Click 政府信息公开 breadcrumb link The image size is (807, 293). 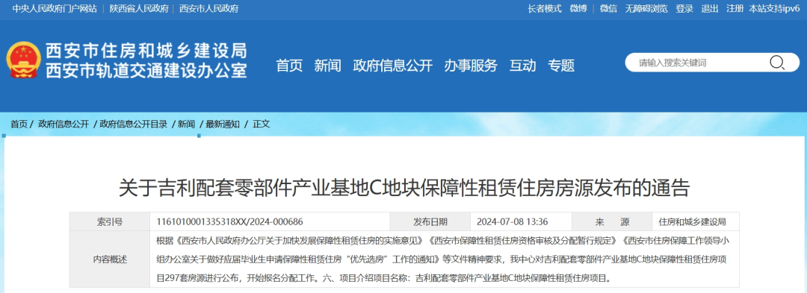click(64, 125)
